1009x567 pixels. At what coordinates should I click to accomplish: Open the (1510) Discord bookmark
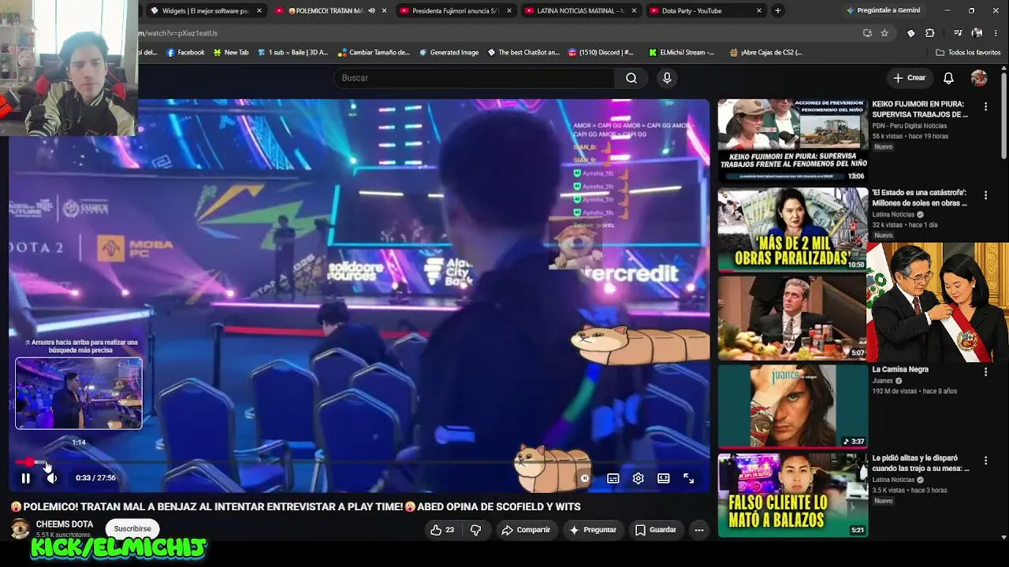(x=601, y=53)
